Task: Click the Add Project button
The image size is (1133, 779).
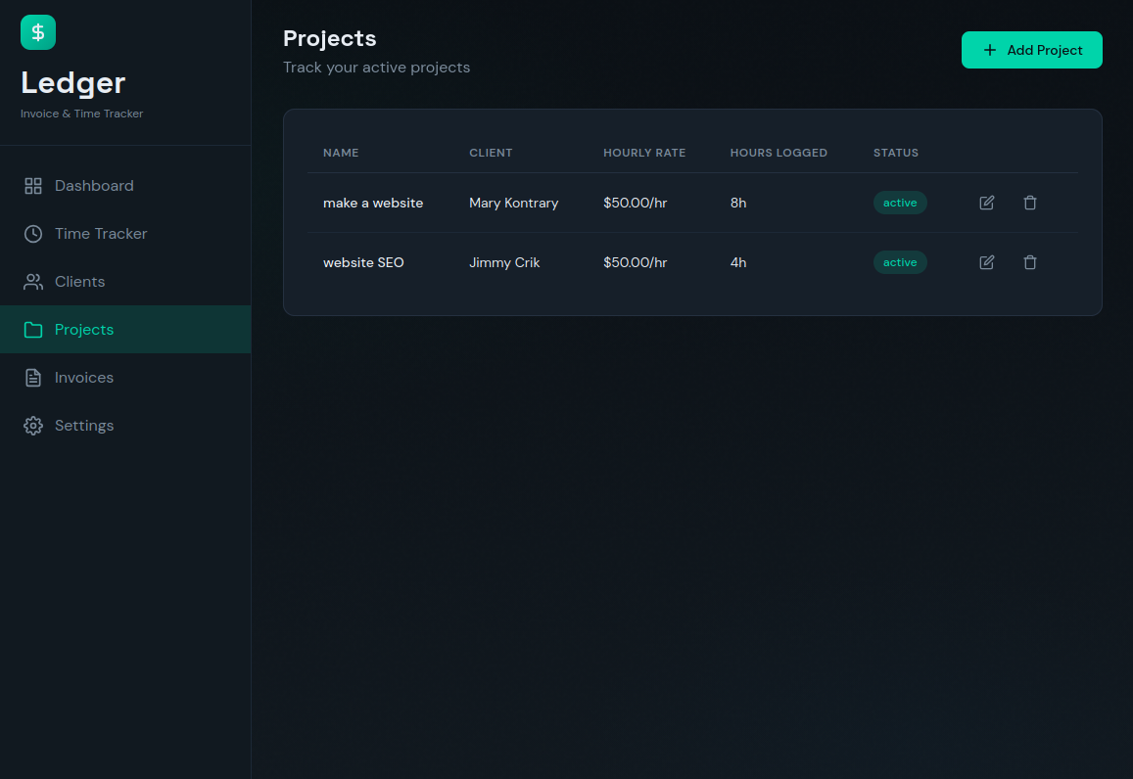Action: click(x=1031, y=50)
